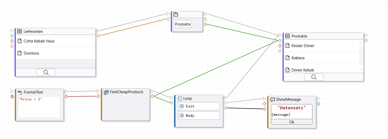Click the Produkte list vertical scrollbar
This screenshot has height=139, width=388.
point(360,54)
